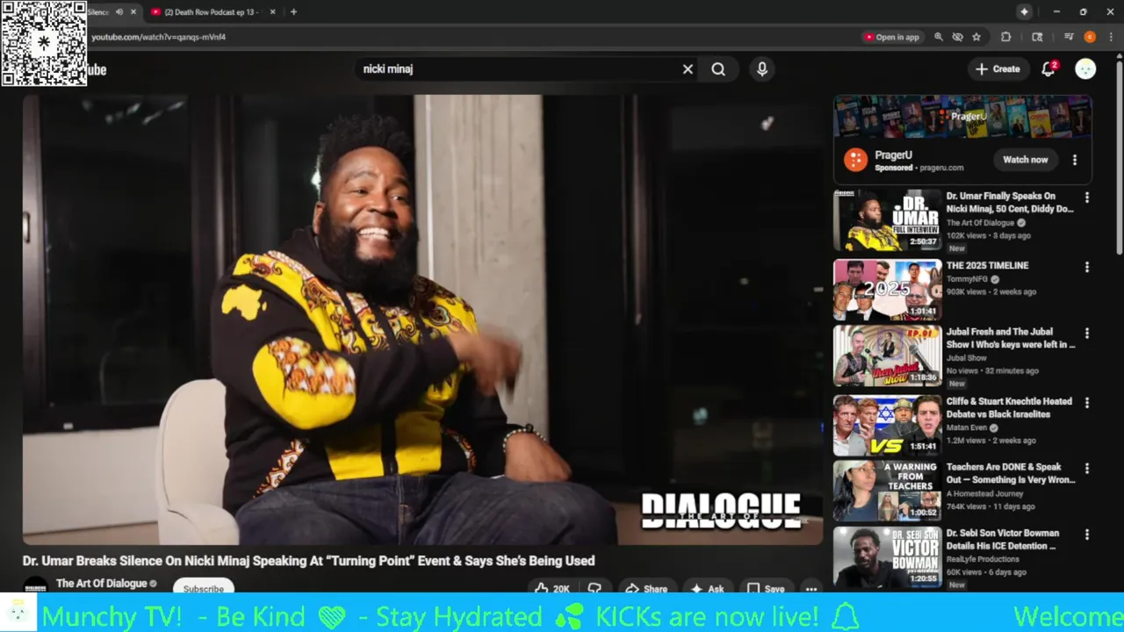The width and height of the screenshot is (1124, 632).
Task: Click the address bar URL
Action: (x=159, y=37)
